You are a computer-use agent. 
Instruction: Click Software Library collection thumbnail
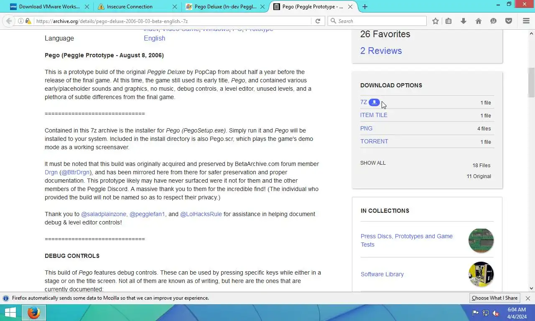click(x=481, y=274)
